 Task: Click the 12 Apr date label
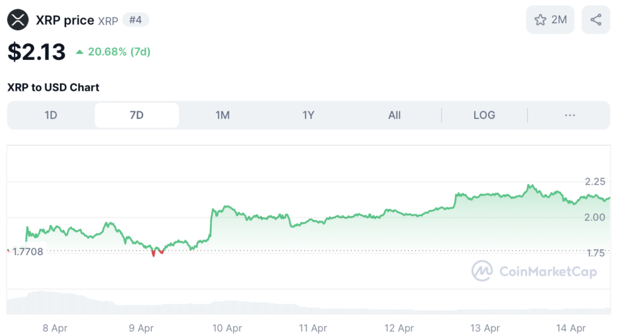coord(399,328)
